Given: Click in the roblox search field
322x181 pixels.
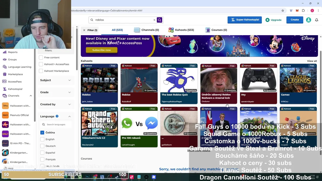Looking at the screenshot, I should pyautogui.click(x=123, y=20).
